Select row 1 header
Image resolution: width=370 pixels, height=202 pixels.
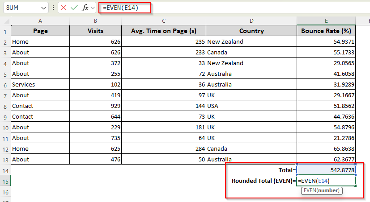(5, 31)
